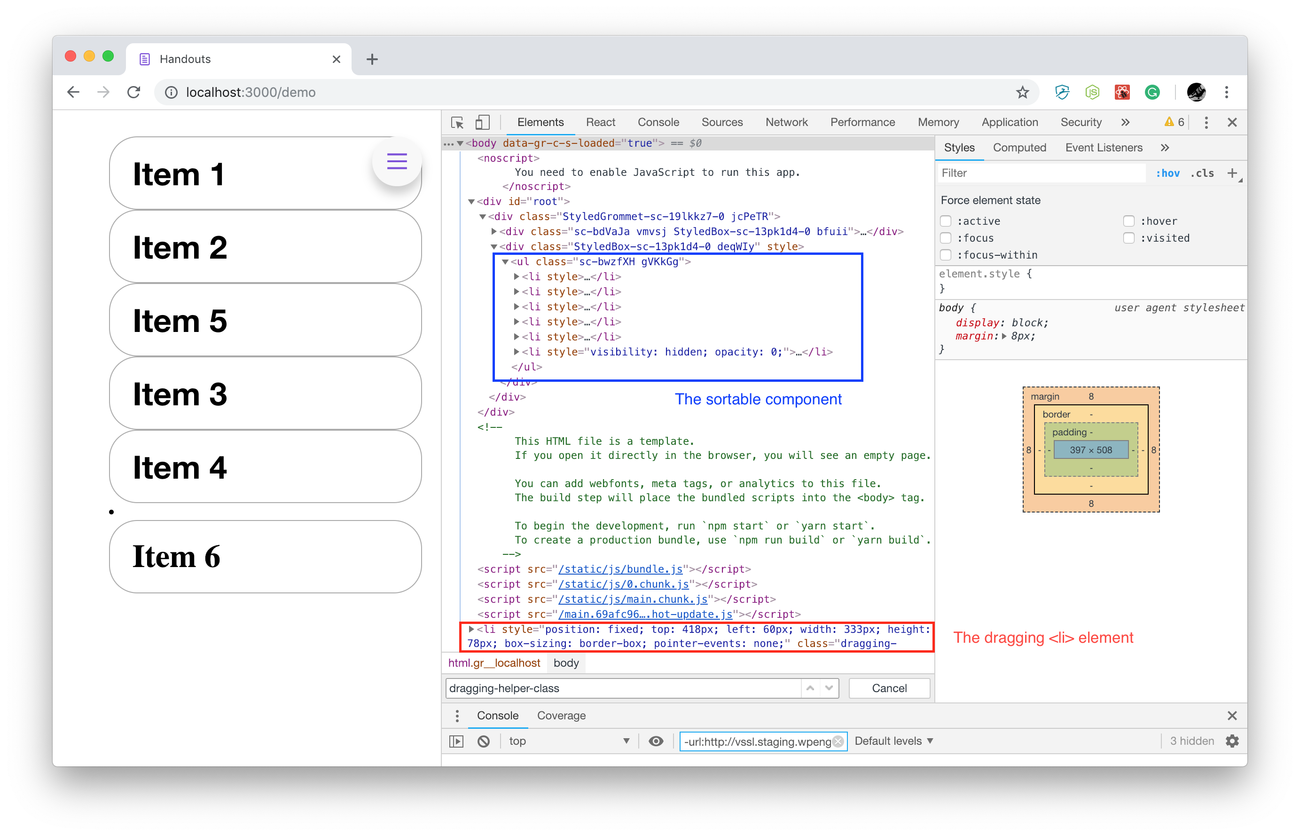
Task: Open console settings gear
Action: pyautogui.click(x=1232, y=741)
